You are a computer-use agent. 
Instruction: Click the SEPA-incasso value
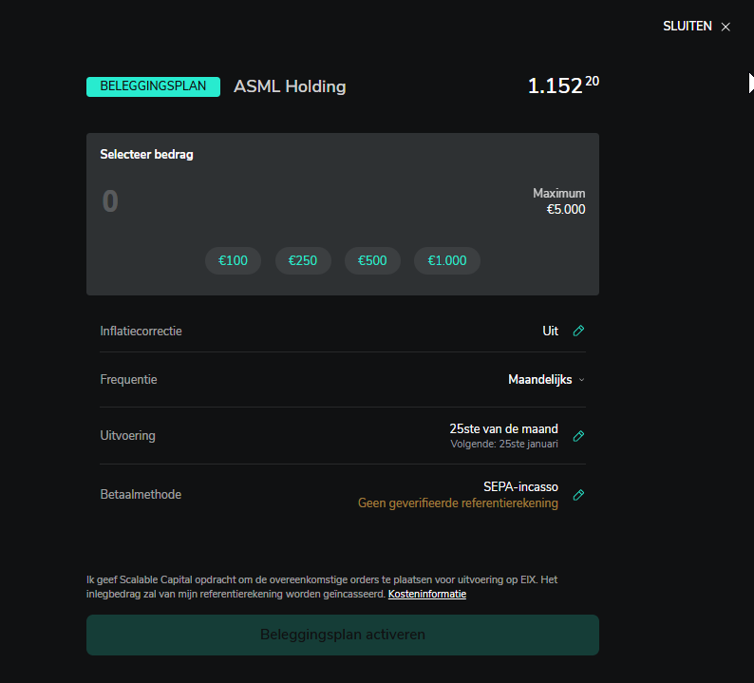tap(520, 486)
